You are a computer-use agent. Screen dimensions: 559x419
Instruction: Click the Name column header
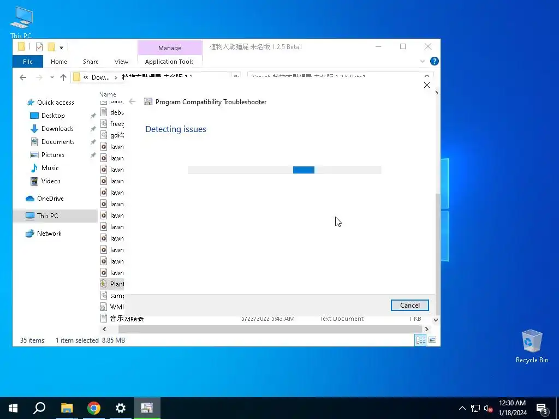[x=108, y=94]
